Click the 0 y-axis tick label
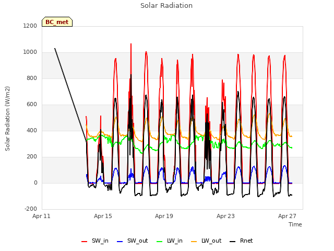 pos(35,182)
